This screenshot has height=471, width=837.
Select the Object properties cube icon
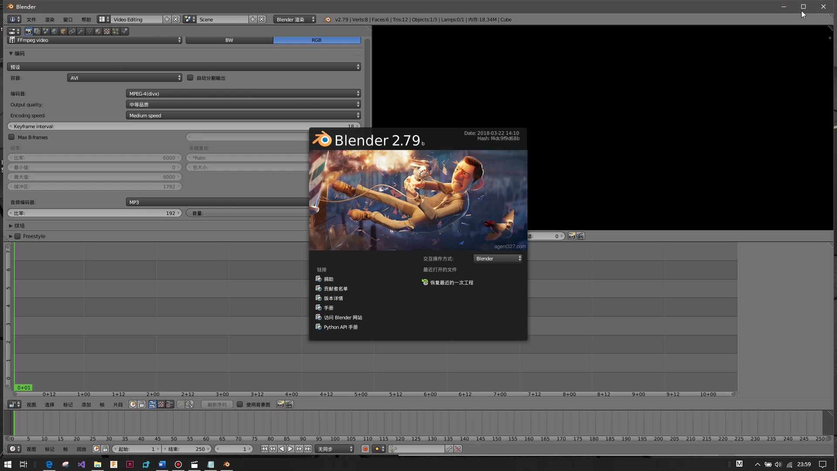click(63, 31)
